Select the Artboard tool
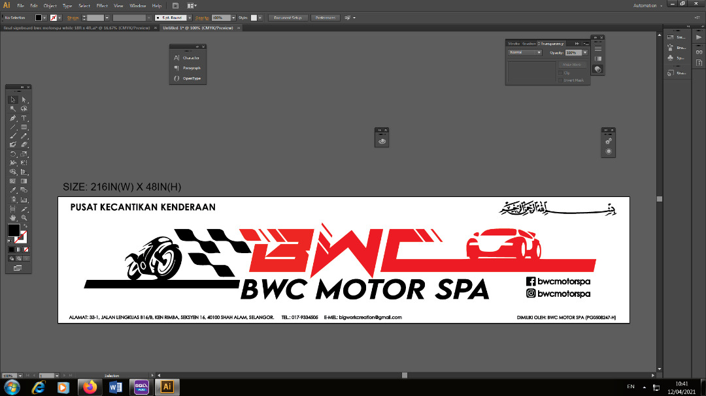 click(x=13, y=209)
